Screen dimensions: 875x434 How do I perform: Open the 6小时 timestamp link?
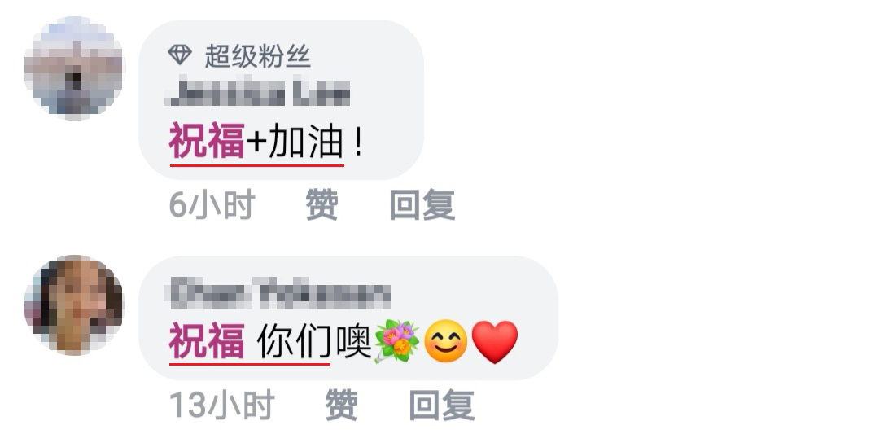pos(212,204)
